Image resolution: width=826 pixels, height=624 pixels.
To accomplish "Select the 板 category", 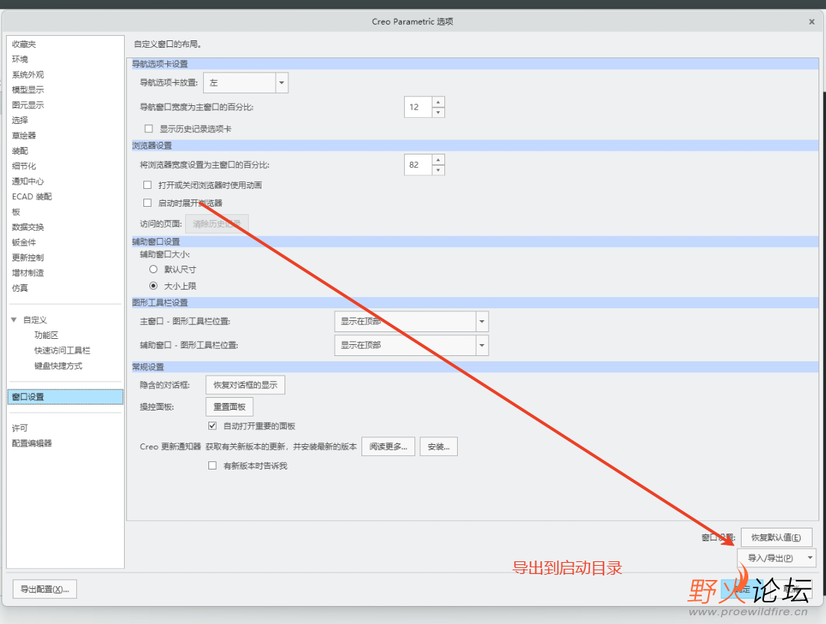I will click(16, 212).
